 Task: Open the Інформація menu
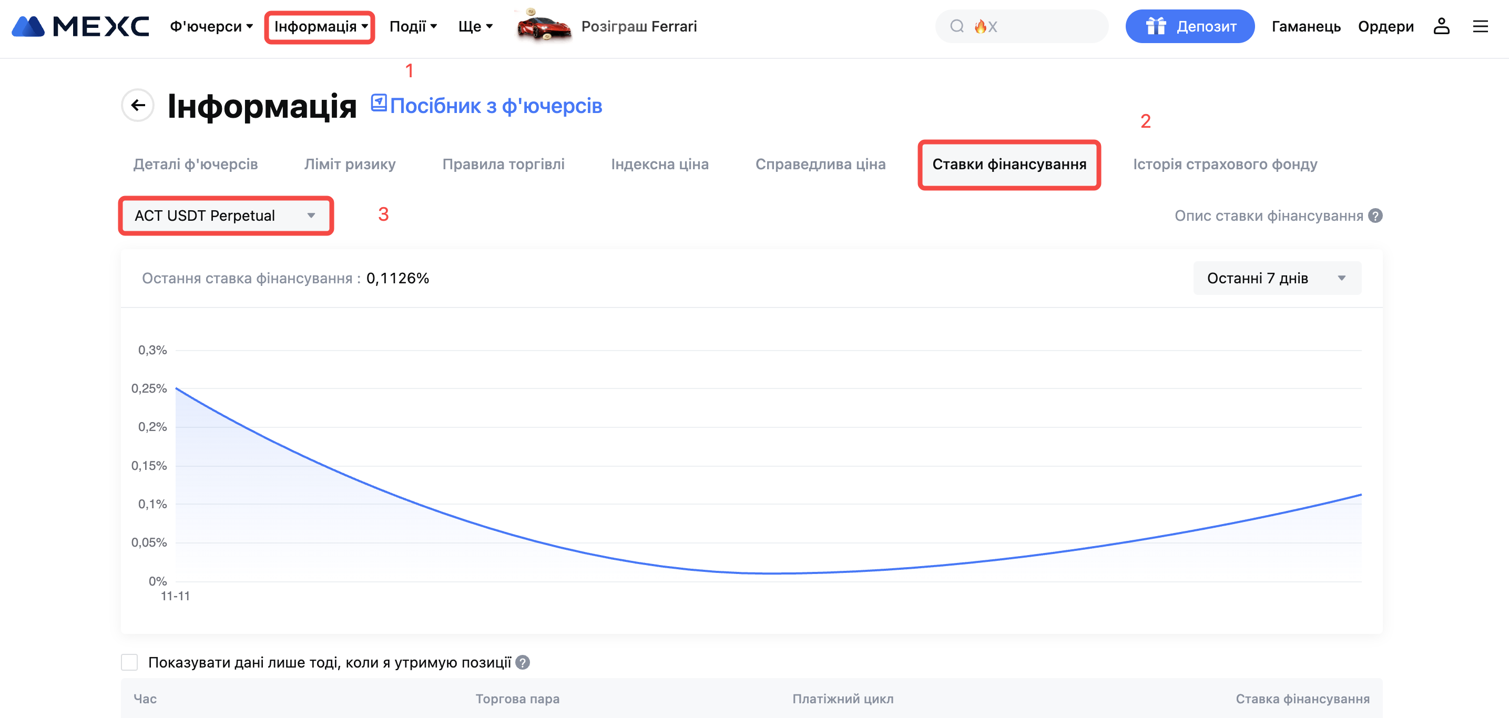click(x=320, y=26)
